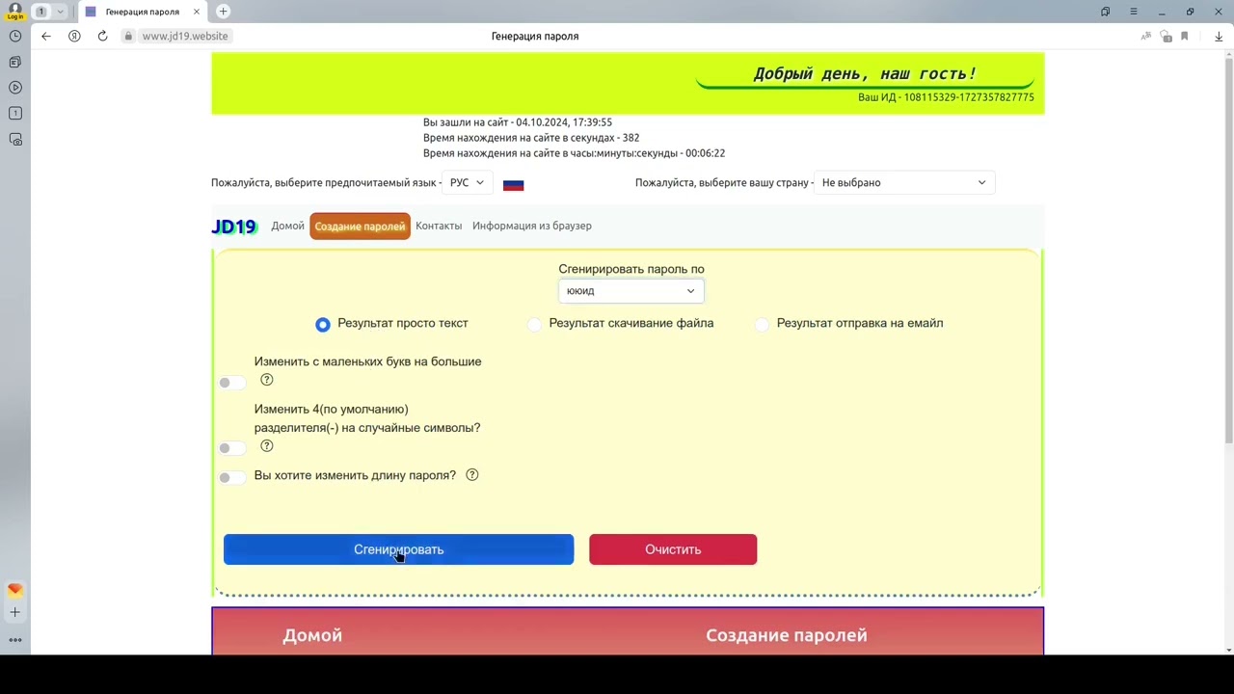Open the protection shield icon with badge
The width and height of the screenshot is (1234, 694).
1166,37
